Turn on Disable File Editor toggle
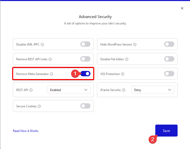Viewport: 190px width, 149px height. (x=169, y=59)
